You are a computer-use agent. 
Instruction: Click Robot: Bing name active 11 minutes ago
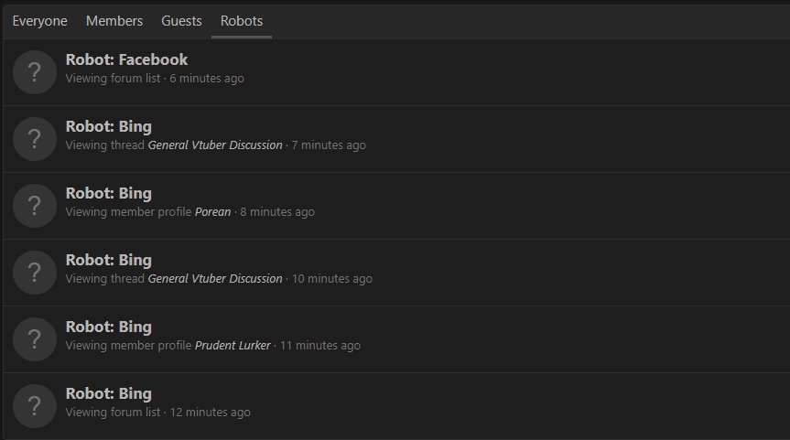pos(108,327)
